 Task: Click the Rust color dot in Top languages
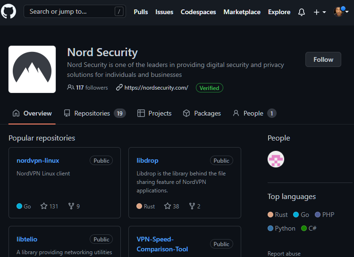270,215
